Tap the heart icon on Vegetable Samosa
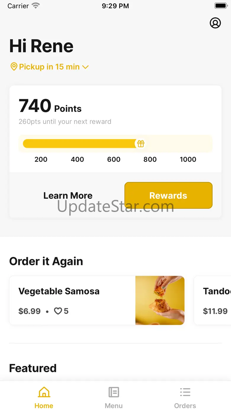 tap(58, 311)
